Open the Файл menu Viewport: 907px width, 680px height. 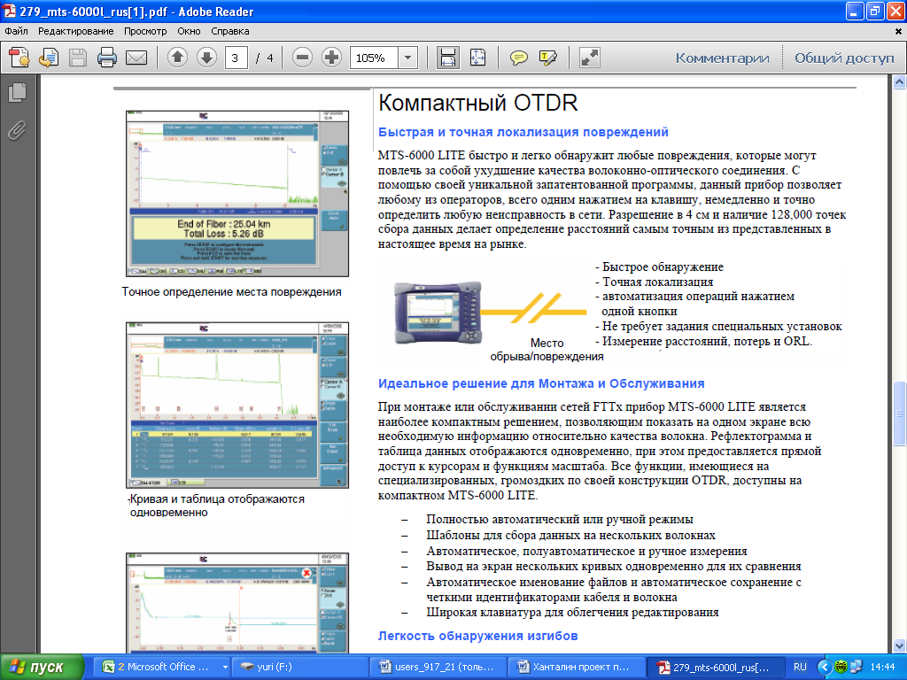pos(16,31)
